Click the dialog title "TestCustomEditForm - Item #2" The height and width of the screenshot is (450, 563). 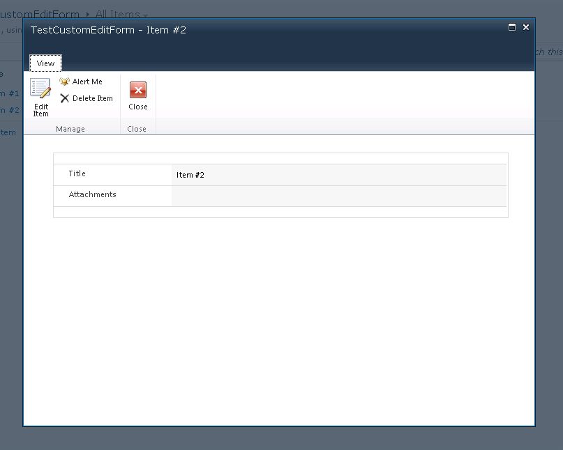pos(108,30)
